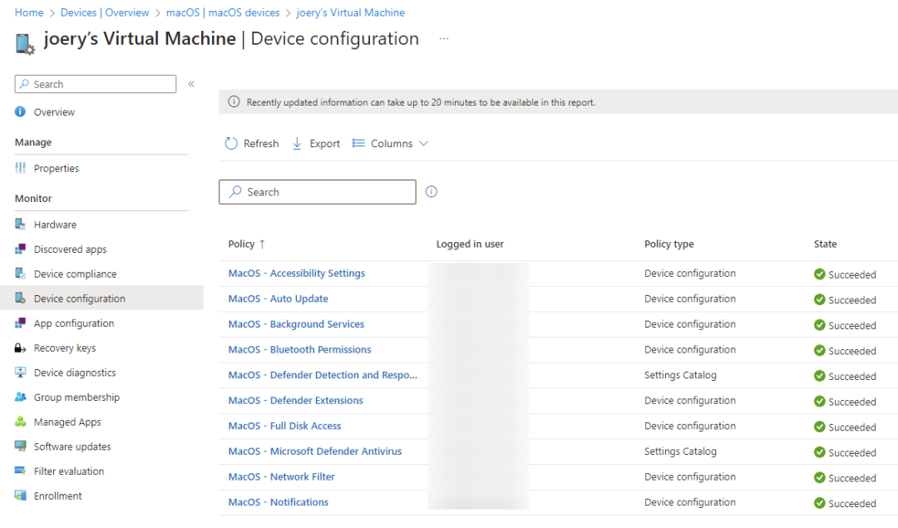Screen dimensions: 898x528
Task: Click the Software updates monitor icon
Action: coord(20,447)
